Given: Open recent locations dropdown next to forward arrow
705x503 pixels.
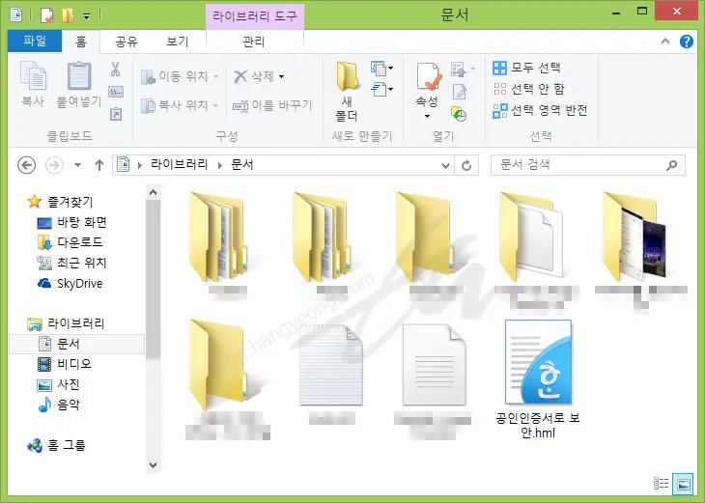Looking at the screenshot, I should pos(78,165).
